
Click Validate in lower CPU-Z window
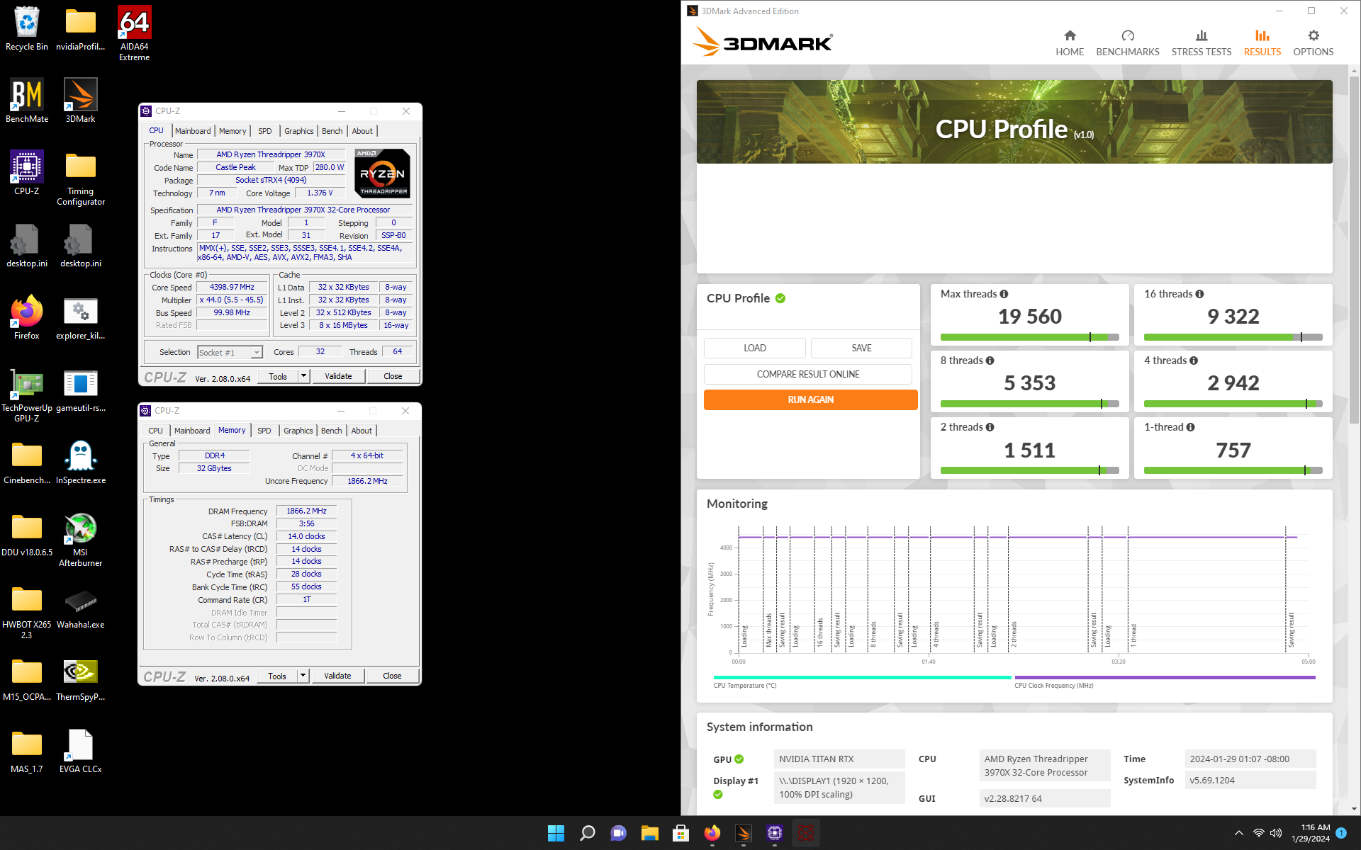[x=337, y=676]
